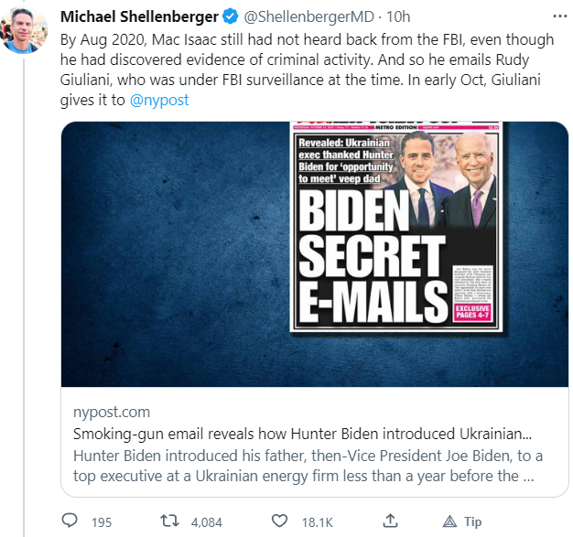
Task: Click the 4,084 retweets count
Action: tap(205, 521)
